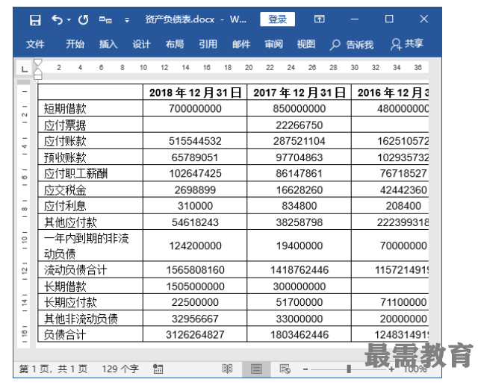Image resolution: width=478 pixels, height=385 pixels.
Task: Undo the last action
Action: click(x=57, y=20)
